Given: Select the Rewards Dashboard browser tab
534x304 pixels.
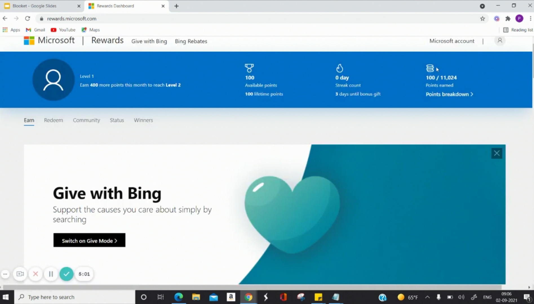Looking at the screenshot, I should click(x=126, y=6).
